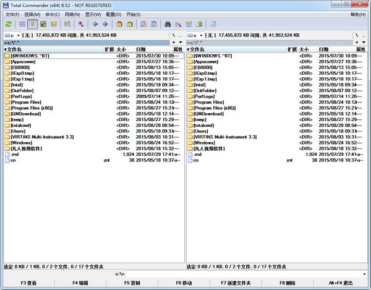Image resolution: width=371 pixels, height=290 pixels.
Task: Select the cn file icon in left panel
Action: (7, 160)
